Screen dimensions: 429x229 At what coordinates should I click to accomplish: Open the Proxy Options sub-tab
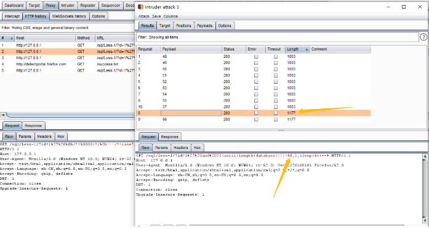pyautogui.click(x=98, y=17)
